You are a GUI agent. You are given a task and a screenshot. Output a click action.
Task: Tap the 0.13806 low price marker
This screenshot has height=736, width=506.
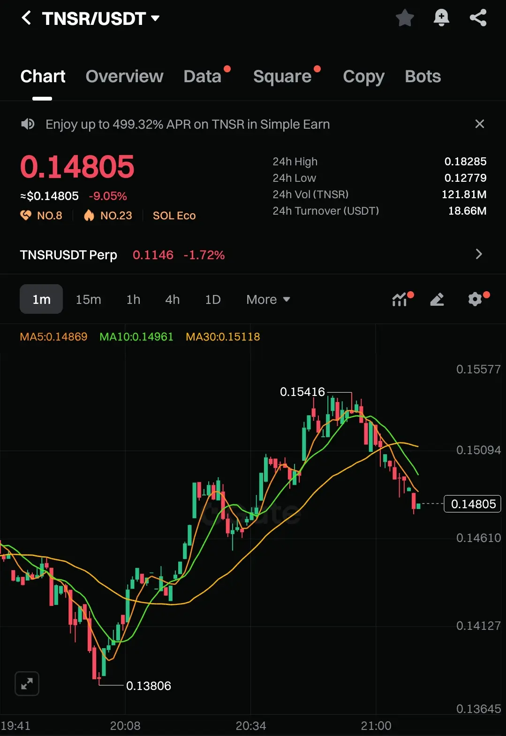(x=149, y=686)
